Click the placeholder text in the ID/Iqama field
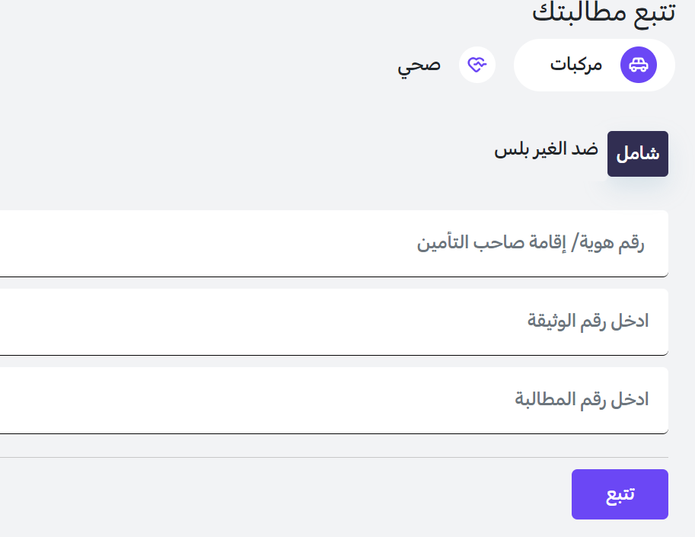The width and height of the screenshot is (695, 537). coord(531,244)
